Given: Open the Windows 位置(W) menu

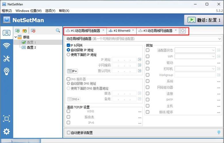Looking at the screenshot, I should click(x=28, y=11).
